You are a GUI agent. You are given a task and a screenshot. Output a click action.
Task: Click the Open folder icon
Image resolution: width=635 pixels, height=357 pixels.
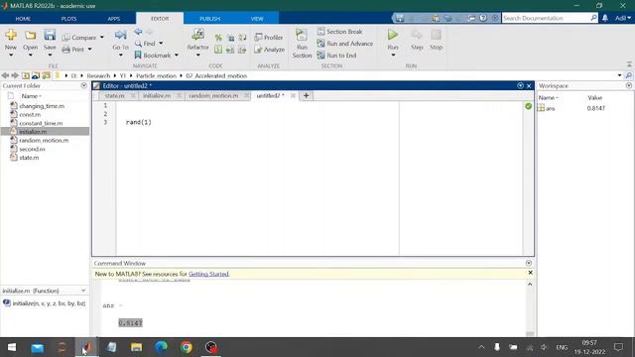(31, 36)
